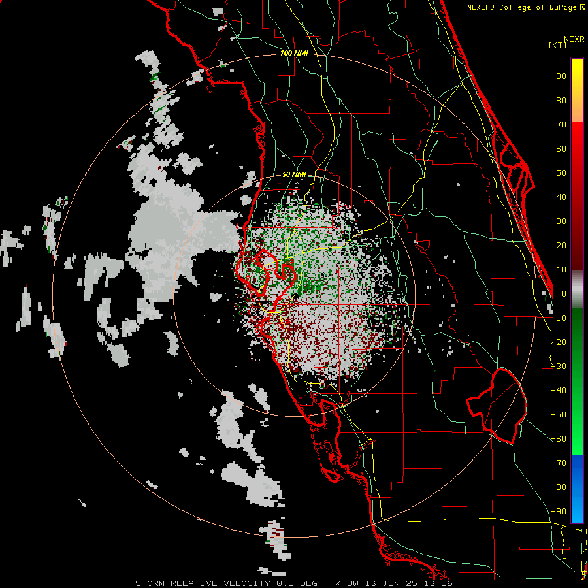
Task: Click the positive 20 scale value
Action: (561, 245)
